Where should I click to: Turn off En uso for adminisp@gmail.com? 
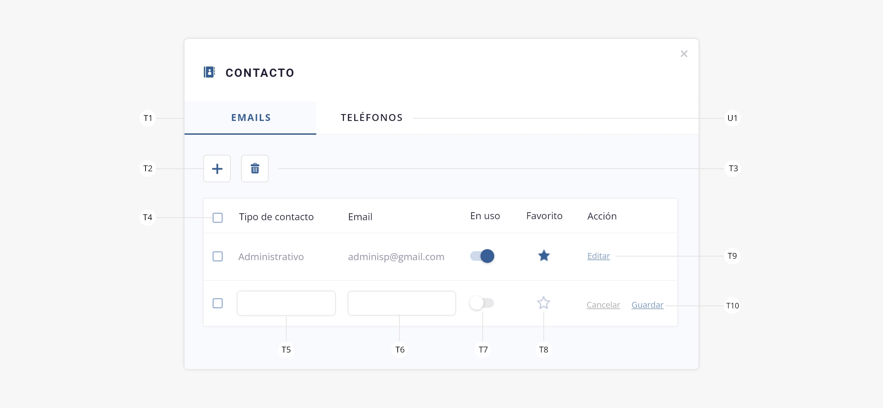482,256
